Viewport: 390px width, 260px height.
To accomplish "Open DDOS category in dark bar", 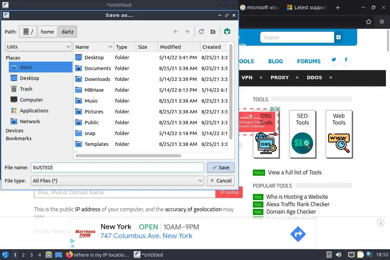I will point(315,78).
